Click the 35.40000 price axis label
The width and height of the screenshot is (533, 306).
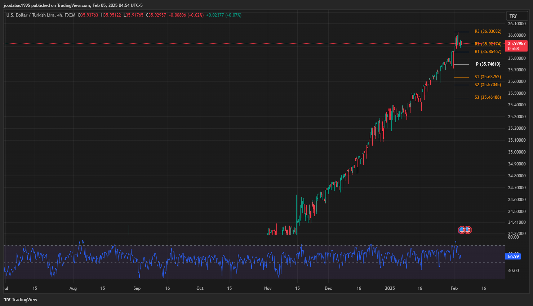517,105
